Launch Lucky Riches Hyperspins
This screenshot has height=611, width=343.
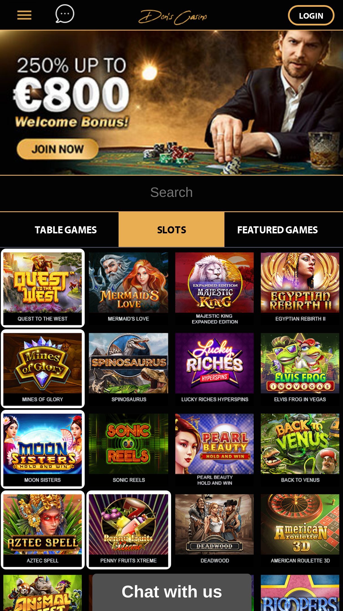[x=215, y=369]
